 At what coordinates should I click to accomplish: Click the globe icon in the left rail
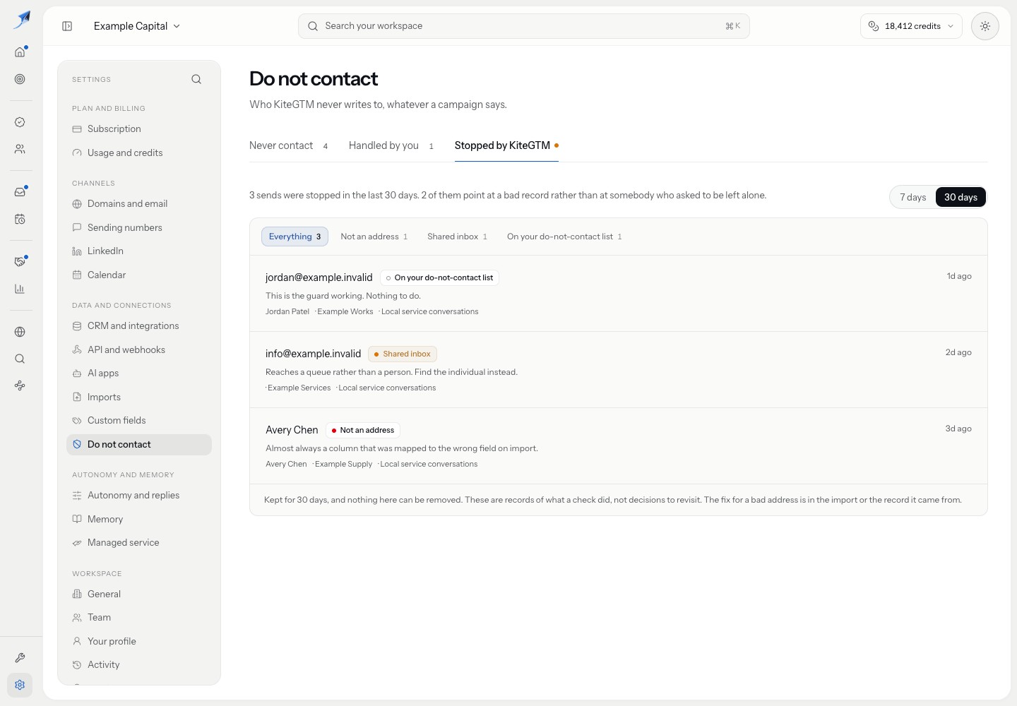pyautogui.click(x=20, y=332)
